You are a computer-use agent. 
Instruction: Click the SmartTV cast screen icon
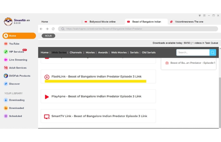pyautogui.click(x=47, y=117)
